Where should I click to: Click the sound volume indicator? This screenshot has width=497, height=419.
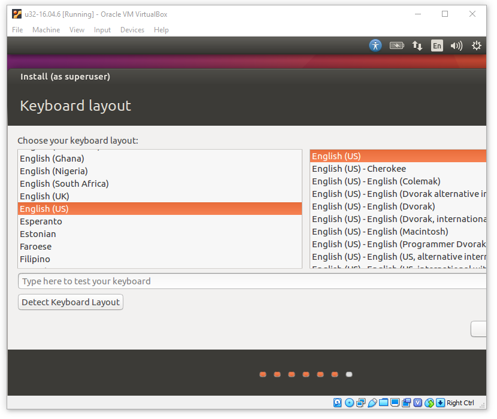[x=457, y=45]
